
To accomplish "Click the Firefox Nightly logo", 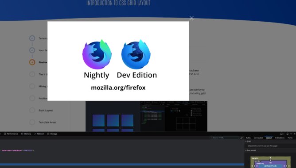I will coord(97,54).
